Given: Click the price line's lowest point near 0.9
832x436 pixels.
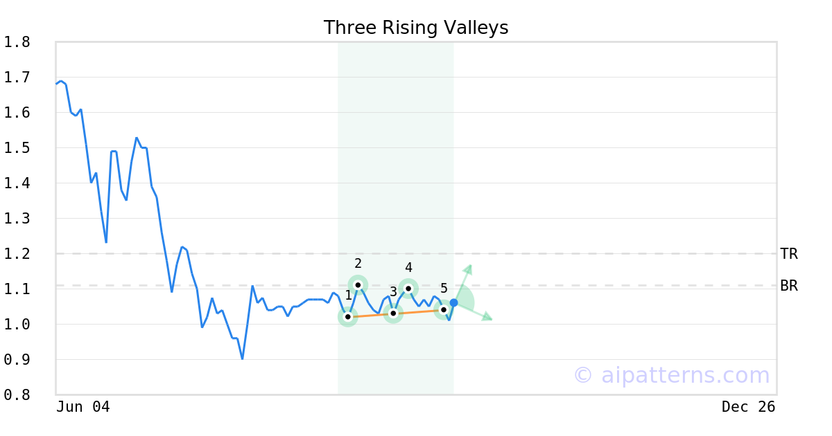Looking at the screenshot, I should pyautogui.click(x=242, y=358).
